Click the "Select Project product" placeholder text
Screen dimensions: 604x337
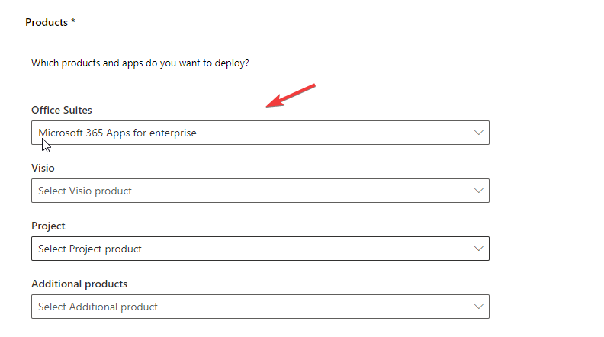pyautogui.click(x=90, y=249)
